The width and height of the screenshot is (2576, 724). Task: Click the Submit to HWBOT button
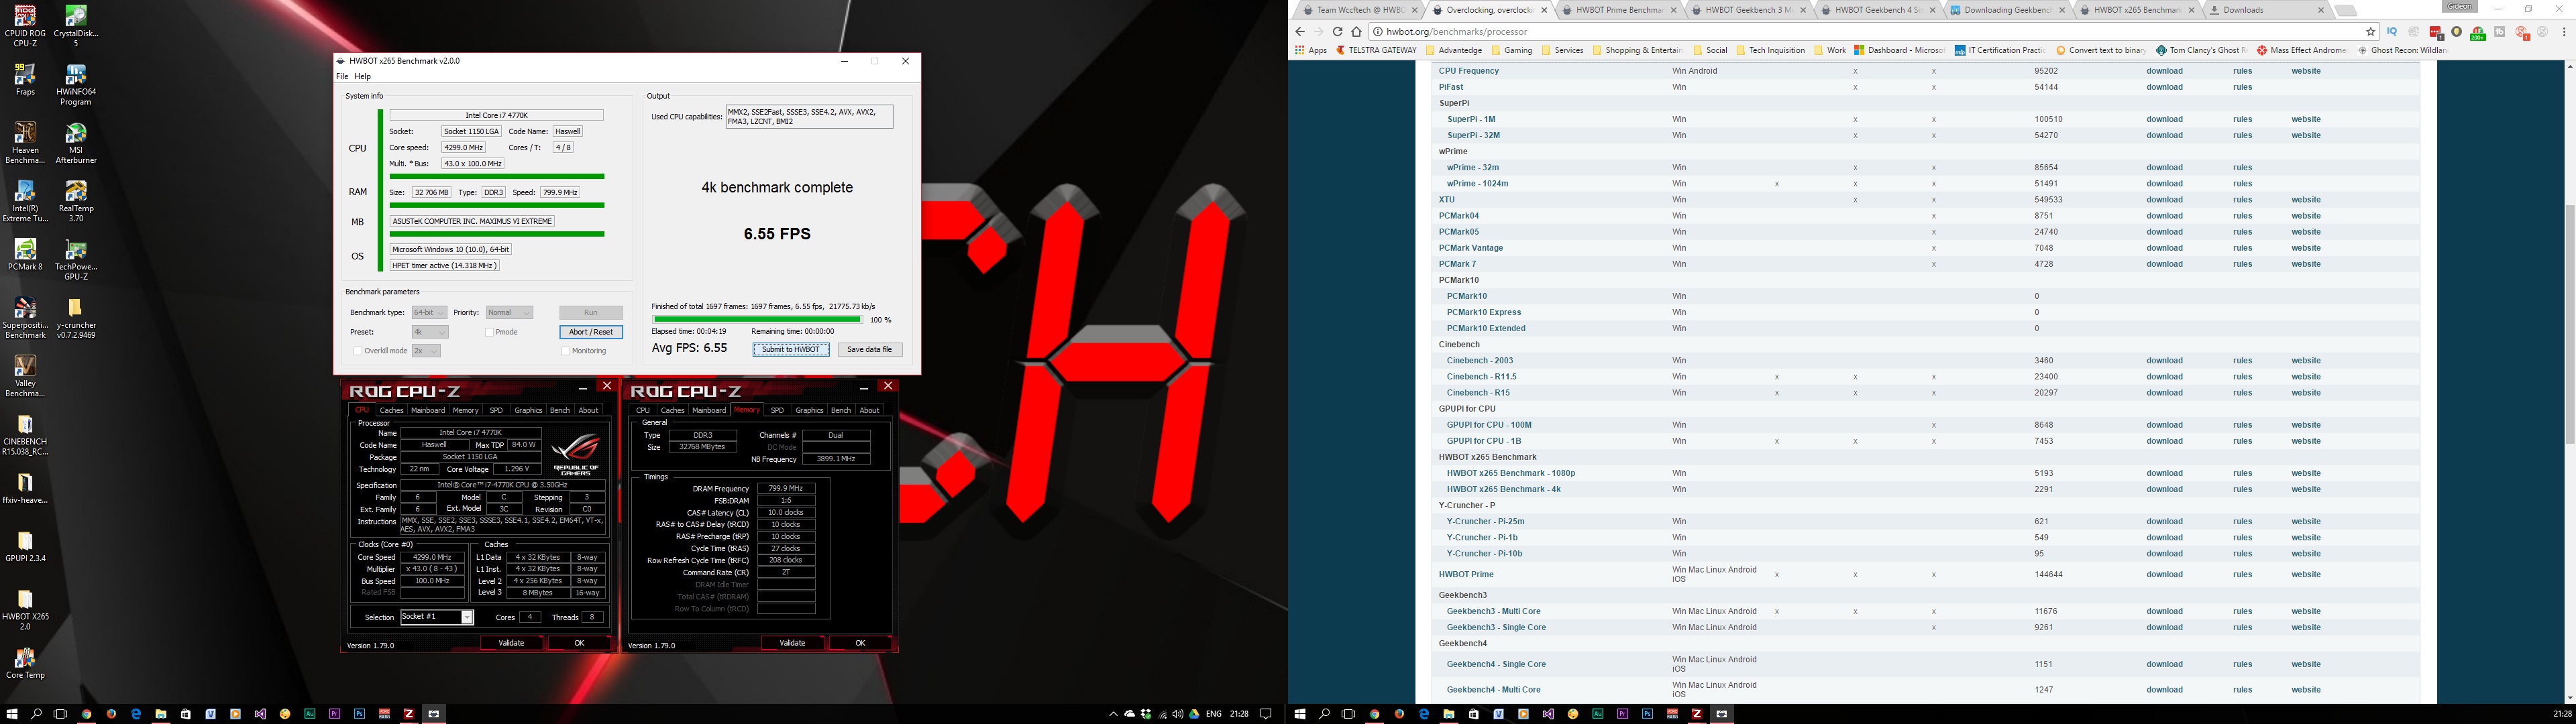pos(791,350)
